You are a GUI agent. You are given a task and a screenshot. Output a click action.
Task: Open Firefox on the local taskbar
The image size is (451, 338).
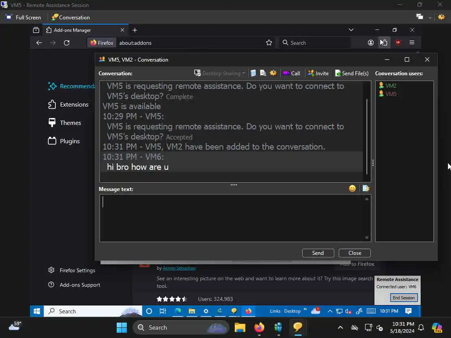259,327
